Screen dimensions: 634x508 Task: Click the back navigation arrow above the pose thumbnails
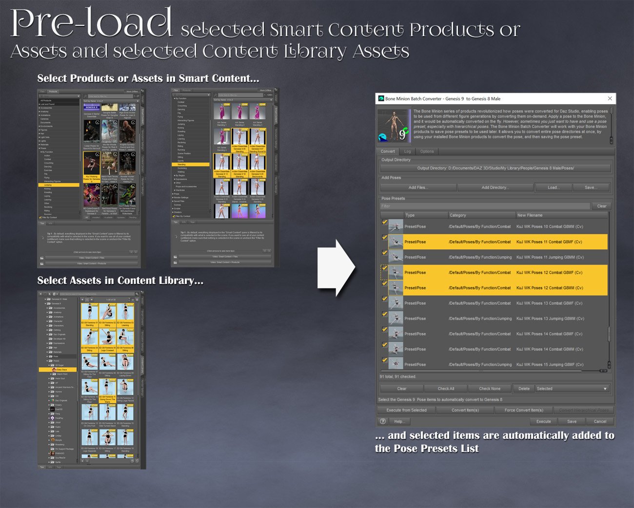click(82, 300)
